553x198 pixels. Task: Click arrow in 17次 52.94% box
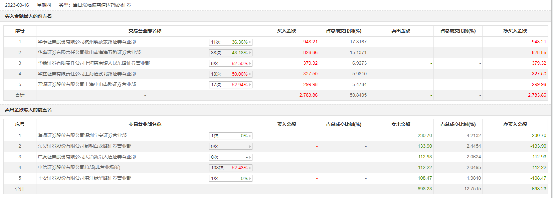coord(250,85)
